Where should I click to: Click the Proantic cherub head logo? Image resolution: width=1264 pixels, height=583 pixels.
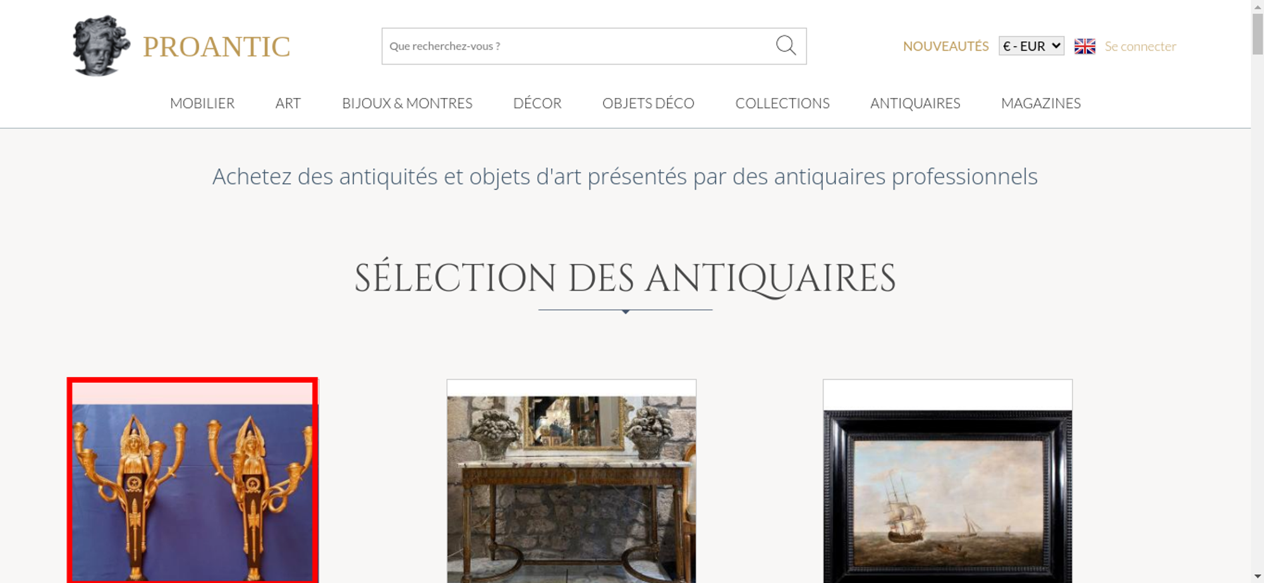click(x=101, y=45)
